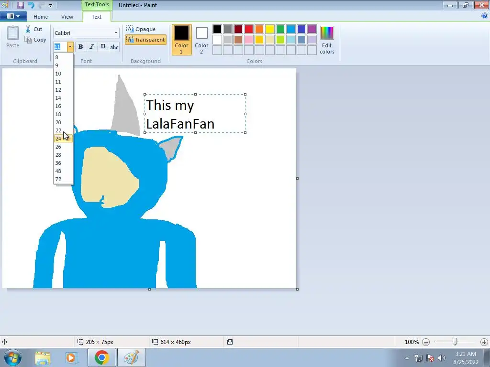Choose font size 26 from list

64,147
